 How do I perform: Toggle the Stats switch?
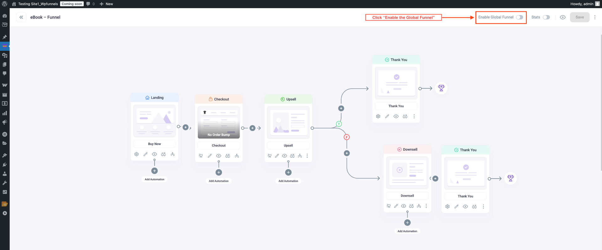pyautogui.click(x=546, y=17)
